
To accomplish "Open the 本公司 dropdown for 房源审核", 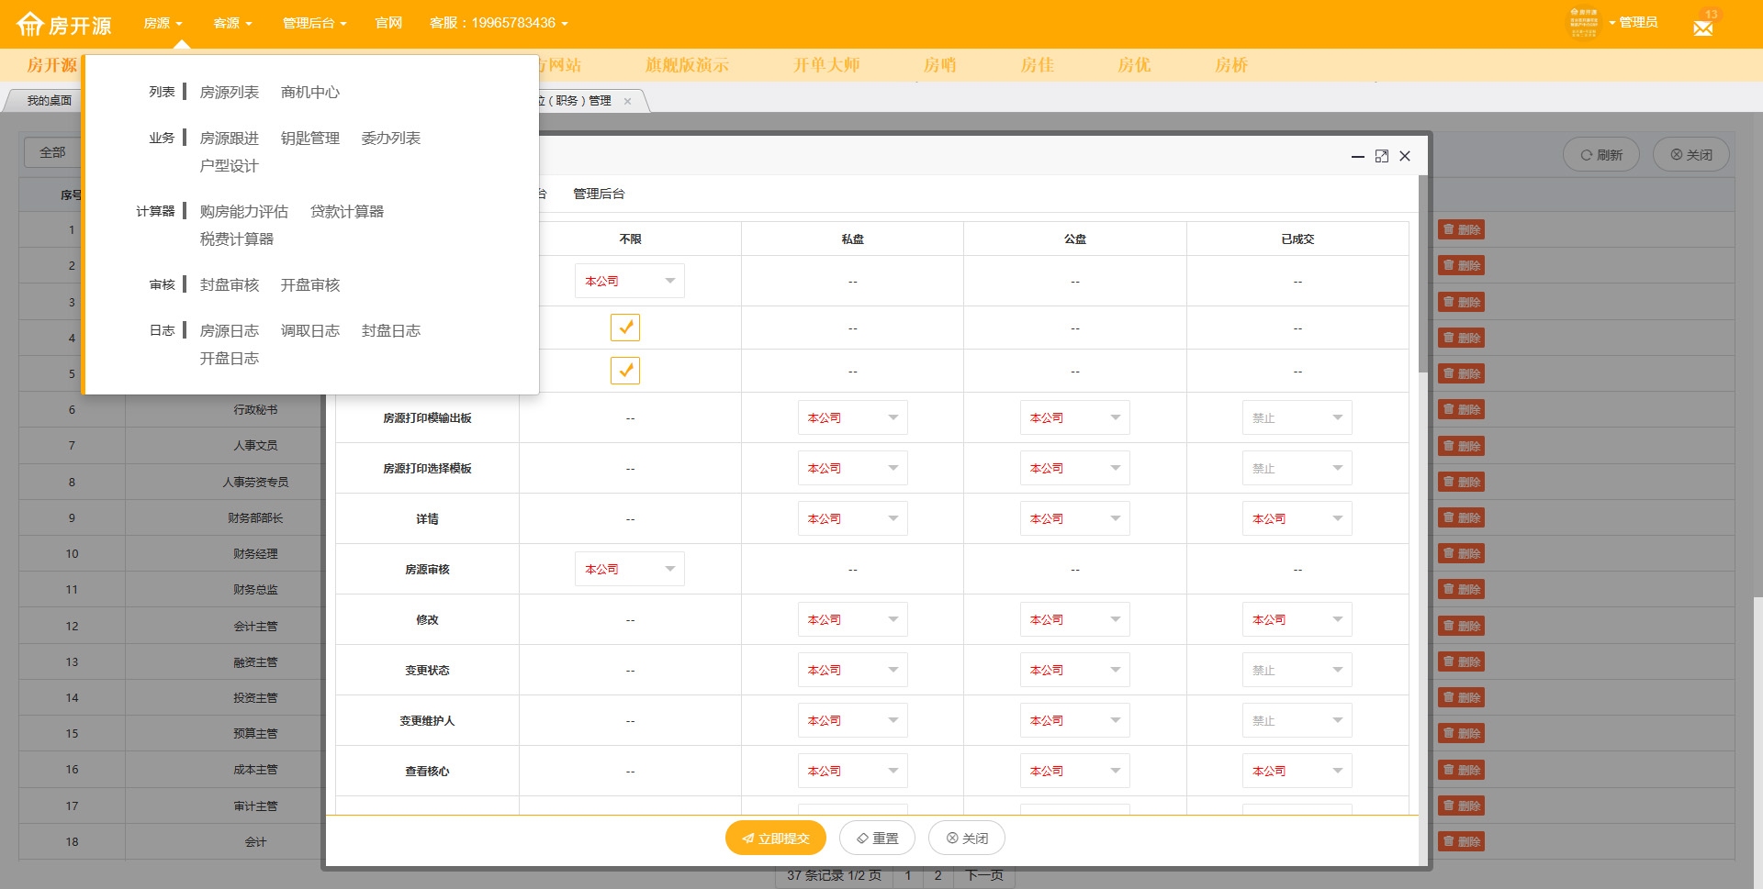I will [629, 569].
